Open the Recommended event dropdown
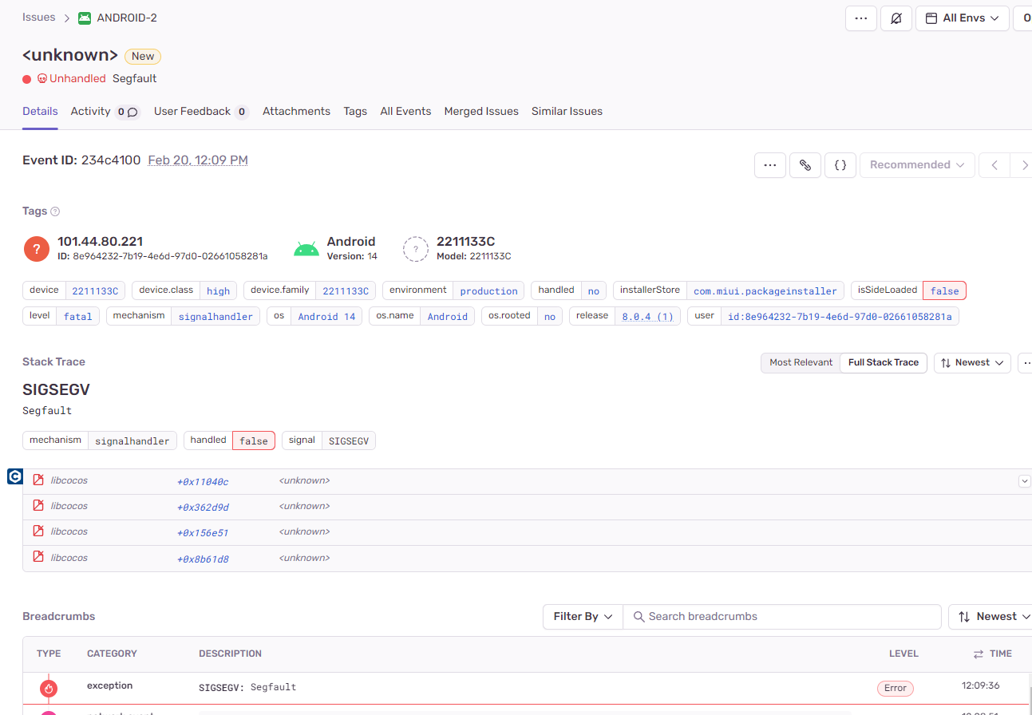The image size is (1032, 715). [917, 165]
